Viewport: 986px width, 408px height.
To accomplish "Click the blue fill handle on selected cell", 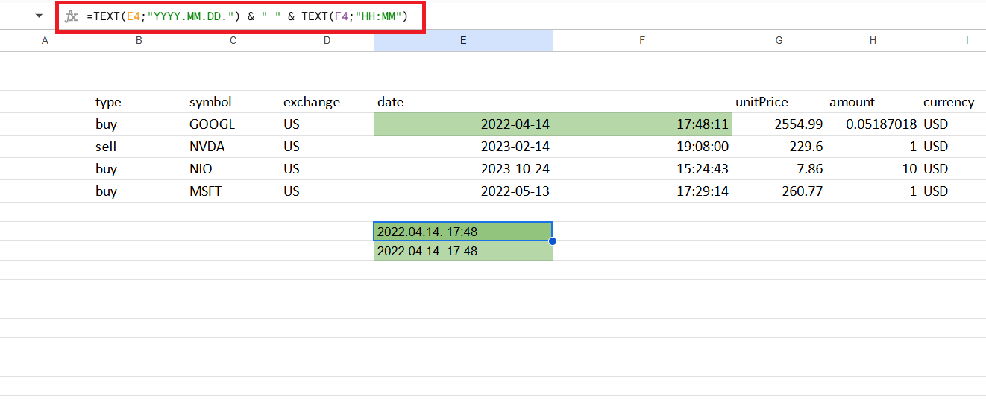I will click(x=553, y=241).
